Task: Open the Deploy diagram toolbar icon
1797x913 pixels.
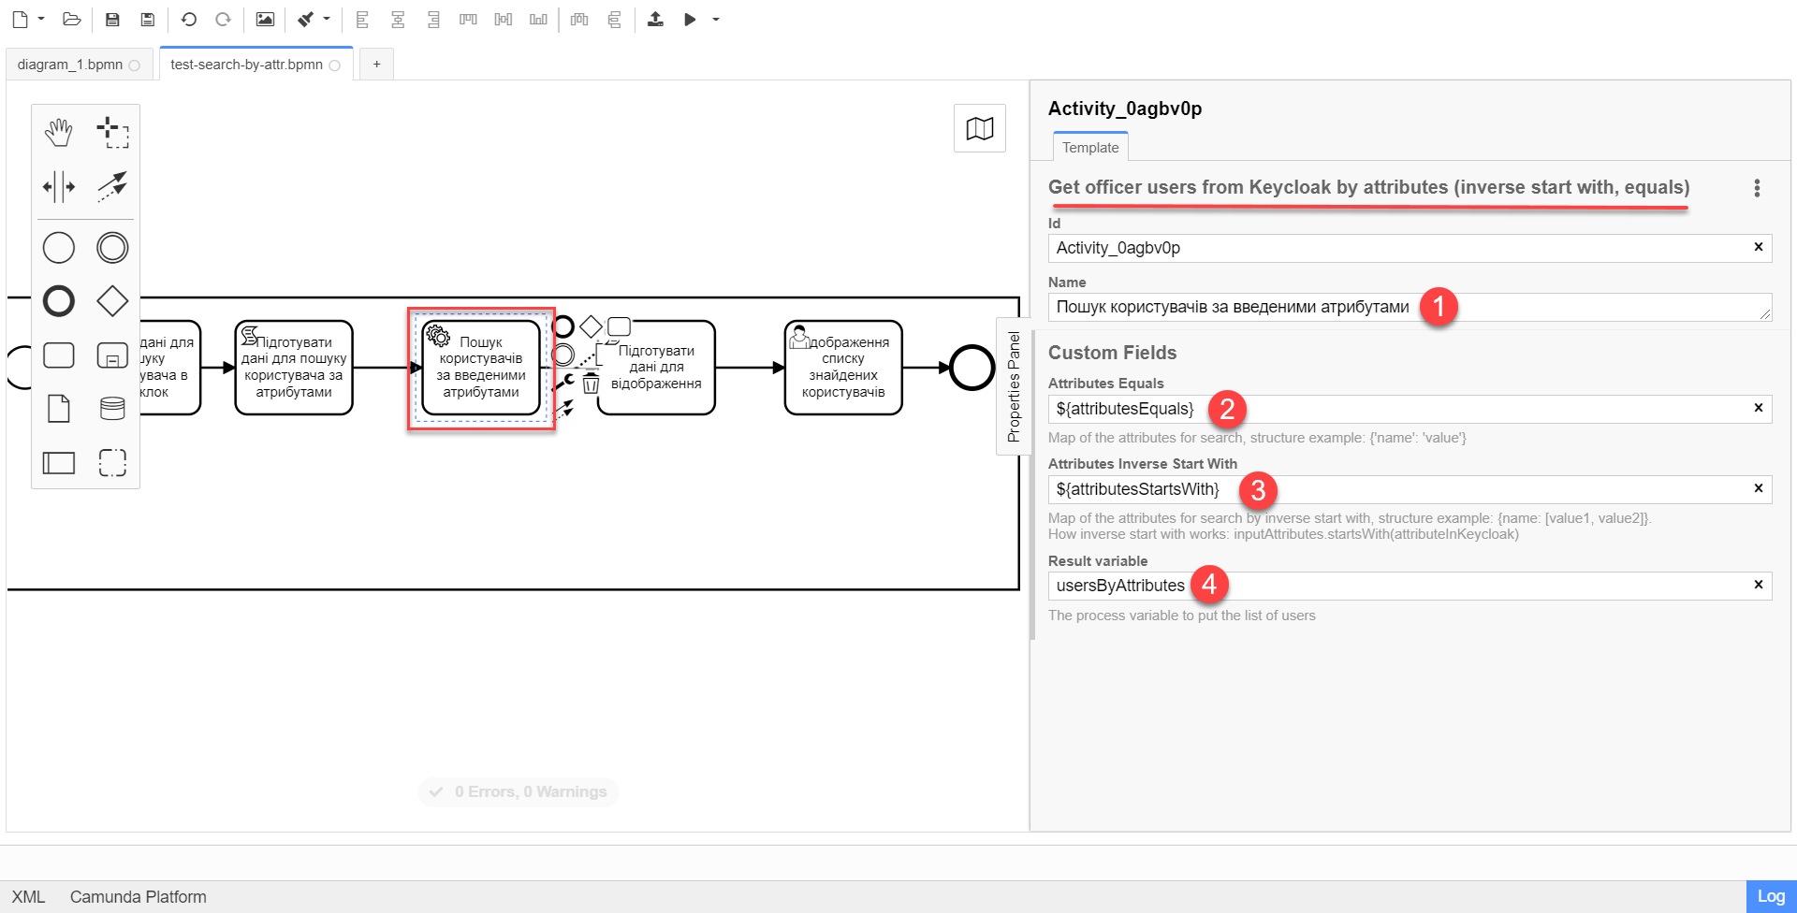Action: click(x=655, y=20)
